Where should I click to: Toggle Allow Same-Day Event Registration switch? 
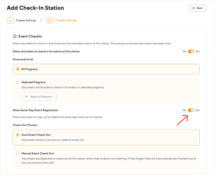pos(191,110)
